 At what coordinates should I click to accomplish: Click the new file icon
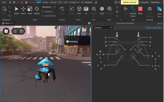tap(10, 2)
